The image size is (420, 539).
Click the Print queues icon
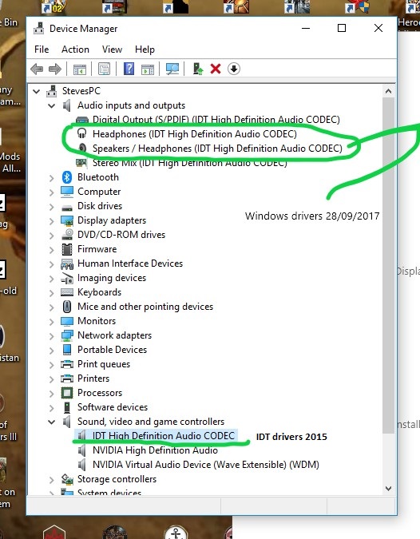[67, 364]
